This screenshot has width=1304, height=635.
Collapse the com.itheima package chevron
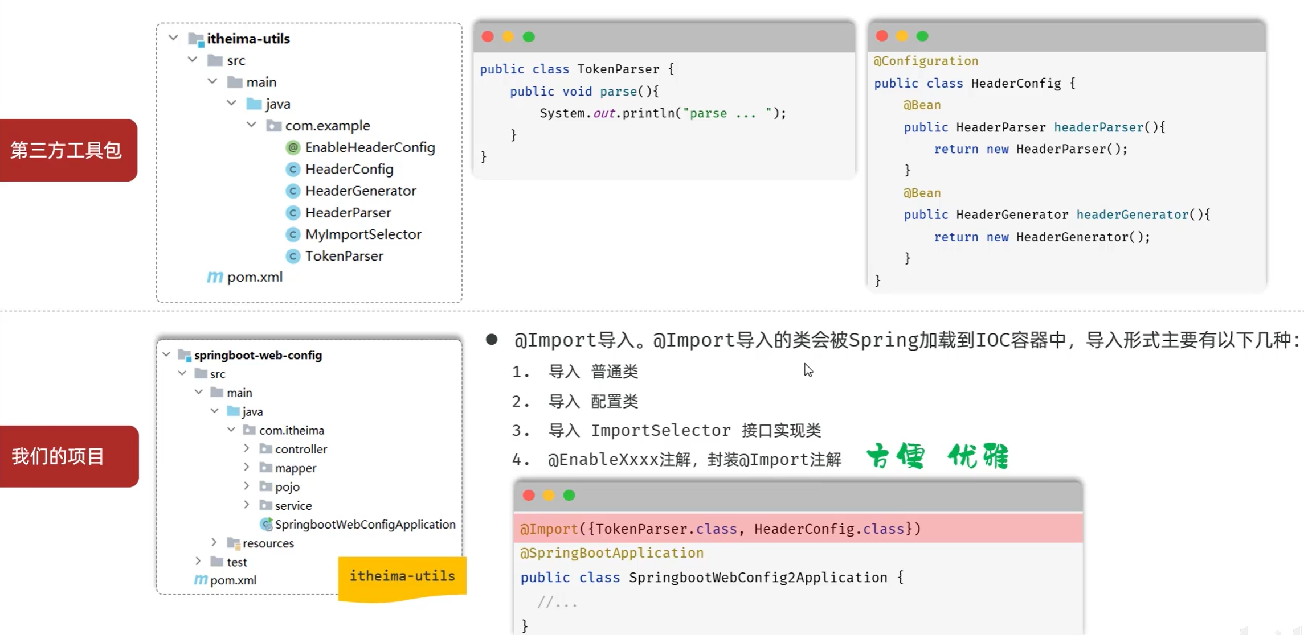pos(231,430)
